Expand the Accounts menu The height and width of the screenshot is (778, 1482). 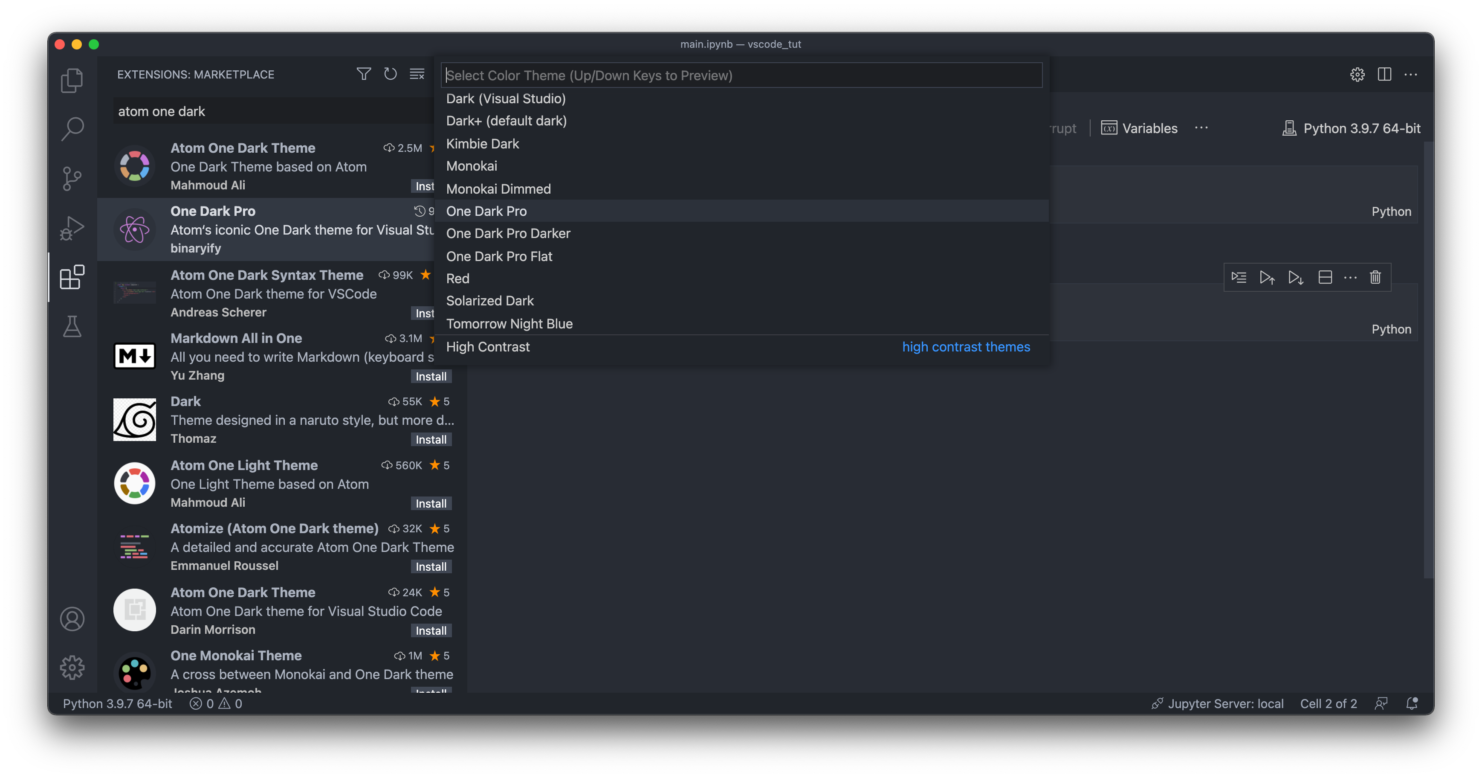pyautogui.click(x=72, y=618)
